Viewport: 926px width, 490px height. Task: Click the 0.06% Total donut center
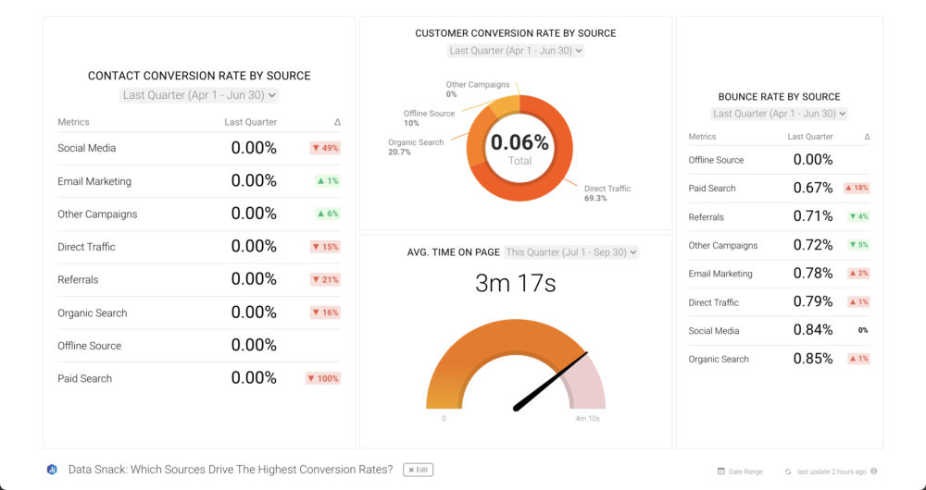pyautogui.click(x=519, y=148)
